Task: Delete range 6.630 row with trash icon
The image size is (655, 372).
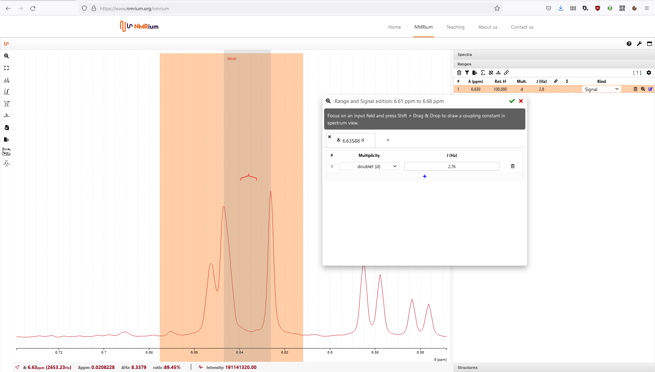Action: [636, 89]
